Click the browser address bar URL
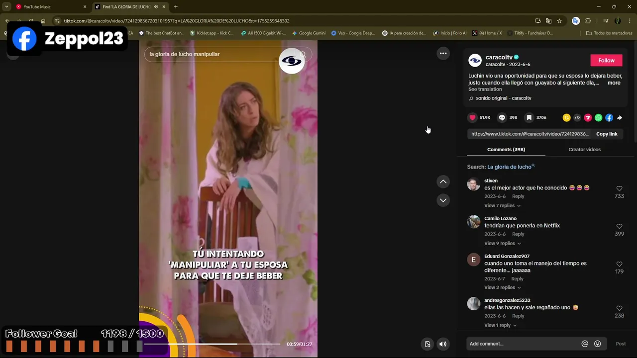 click(x=177, y=21)
